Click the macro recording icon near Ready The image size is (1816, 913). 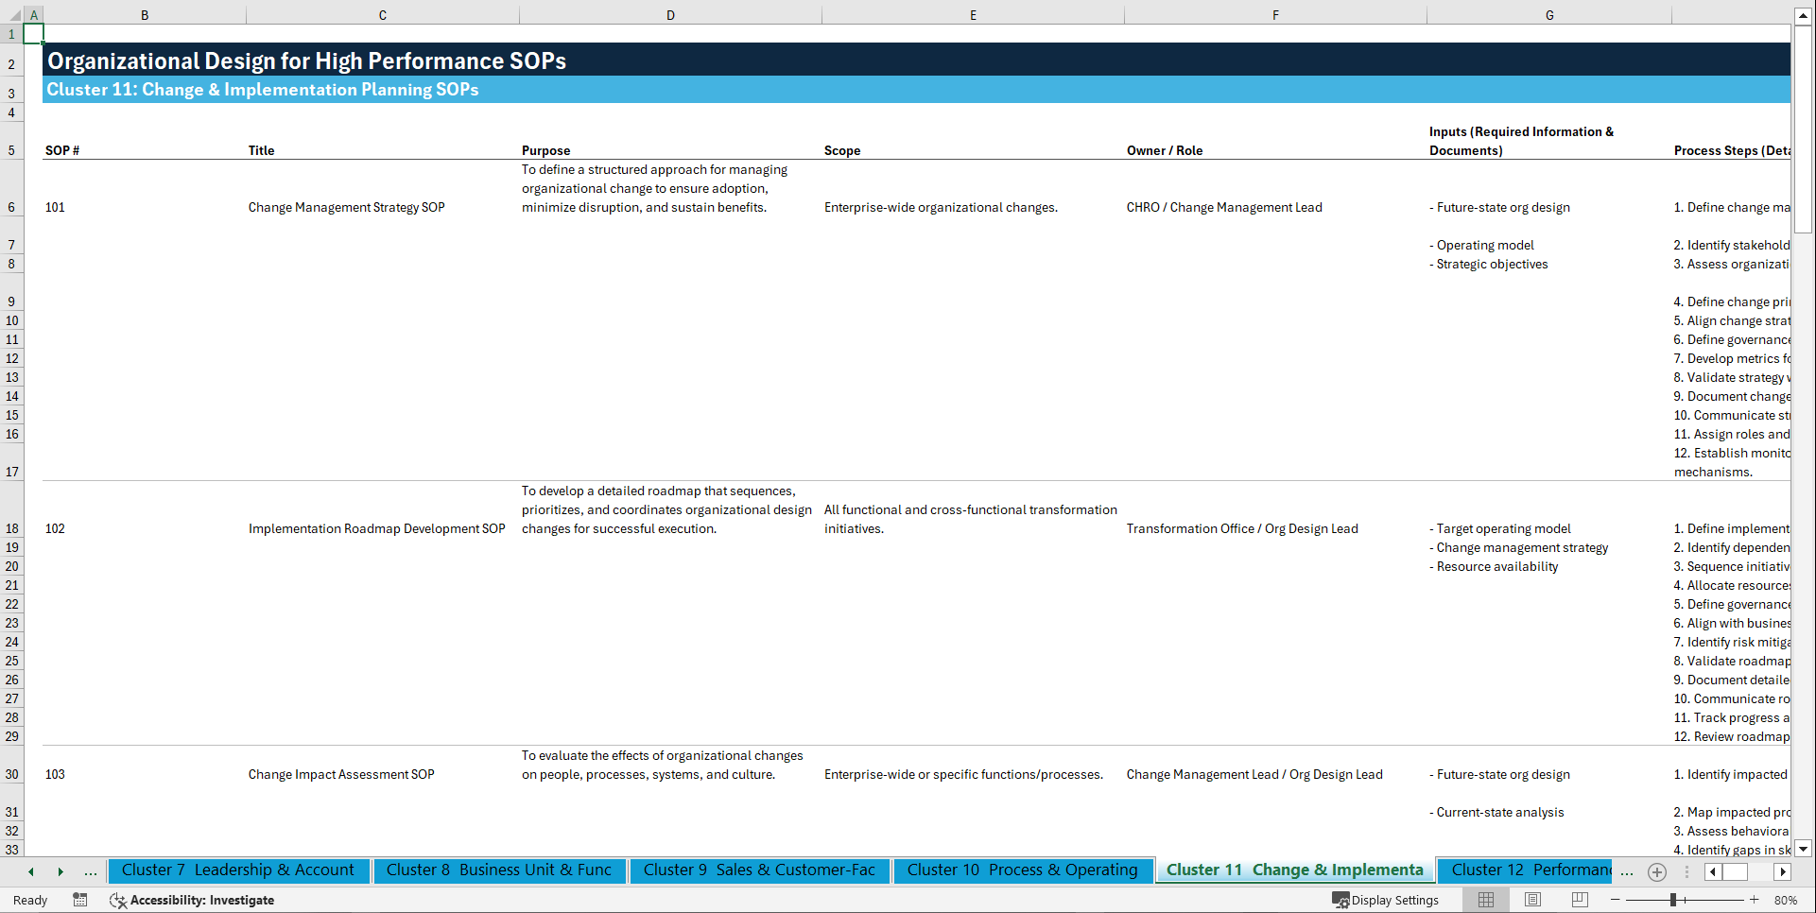[x=80, y=900]
